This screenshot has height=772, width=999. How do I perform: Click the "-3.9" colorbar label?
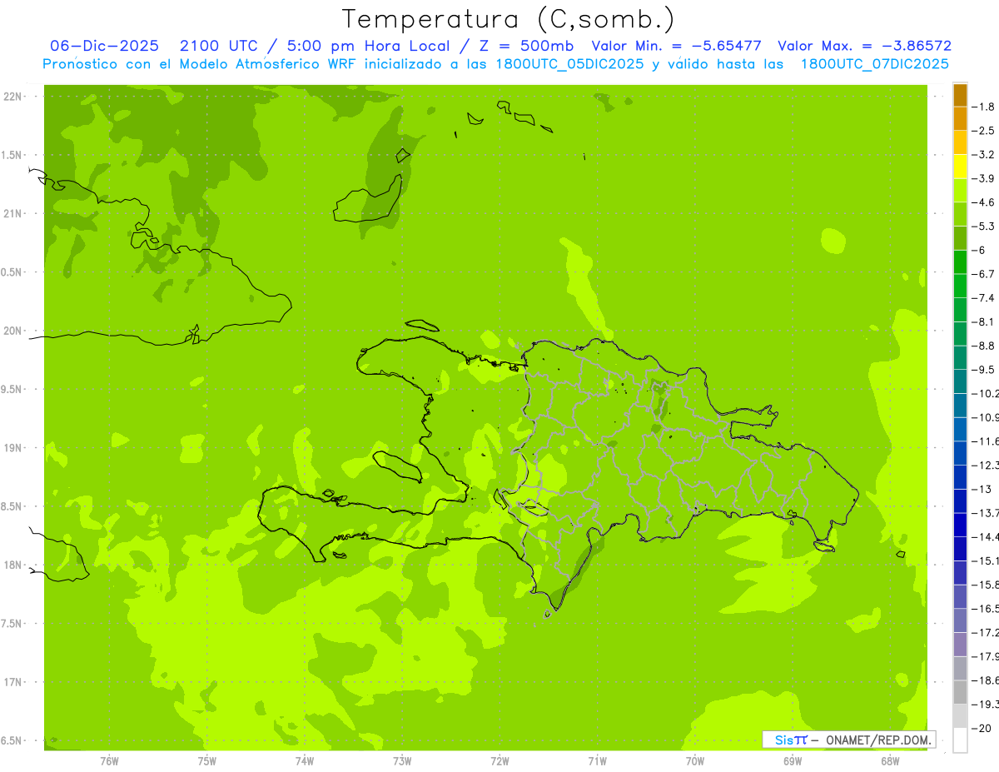pyautogui.click(x=985, y=178)
